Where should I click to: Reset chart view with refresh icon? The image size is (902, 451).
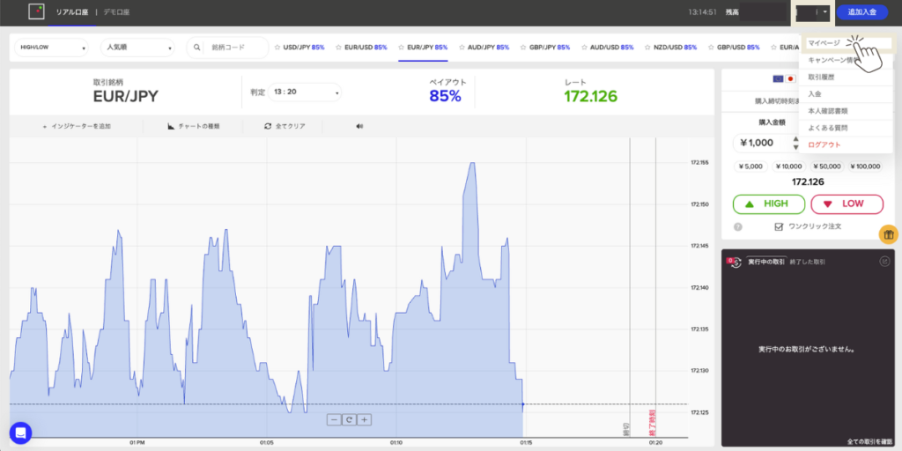click(349, 419)
